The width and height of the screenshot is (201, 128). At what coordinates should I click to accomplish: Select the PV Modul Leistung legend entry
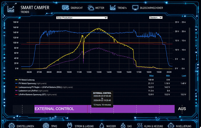click(x=27, y=80)
